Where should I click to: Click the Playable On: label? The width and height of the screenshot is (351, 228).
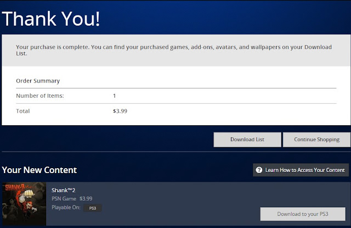tap(66, 208)
